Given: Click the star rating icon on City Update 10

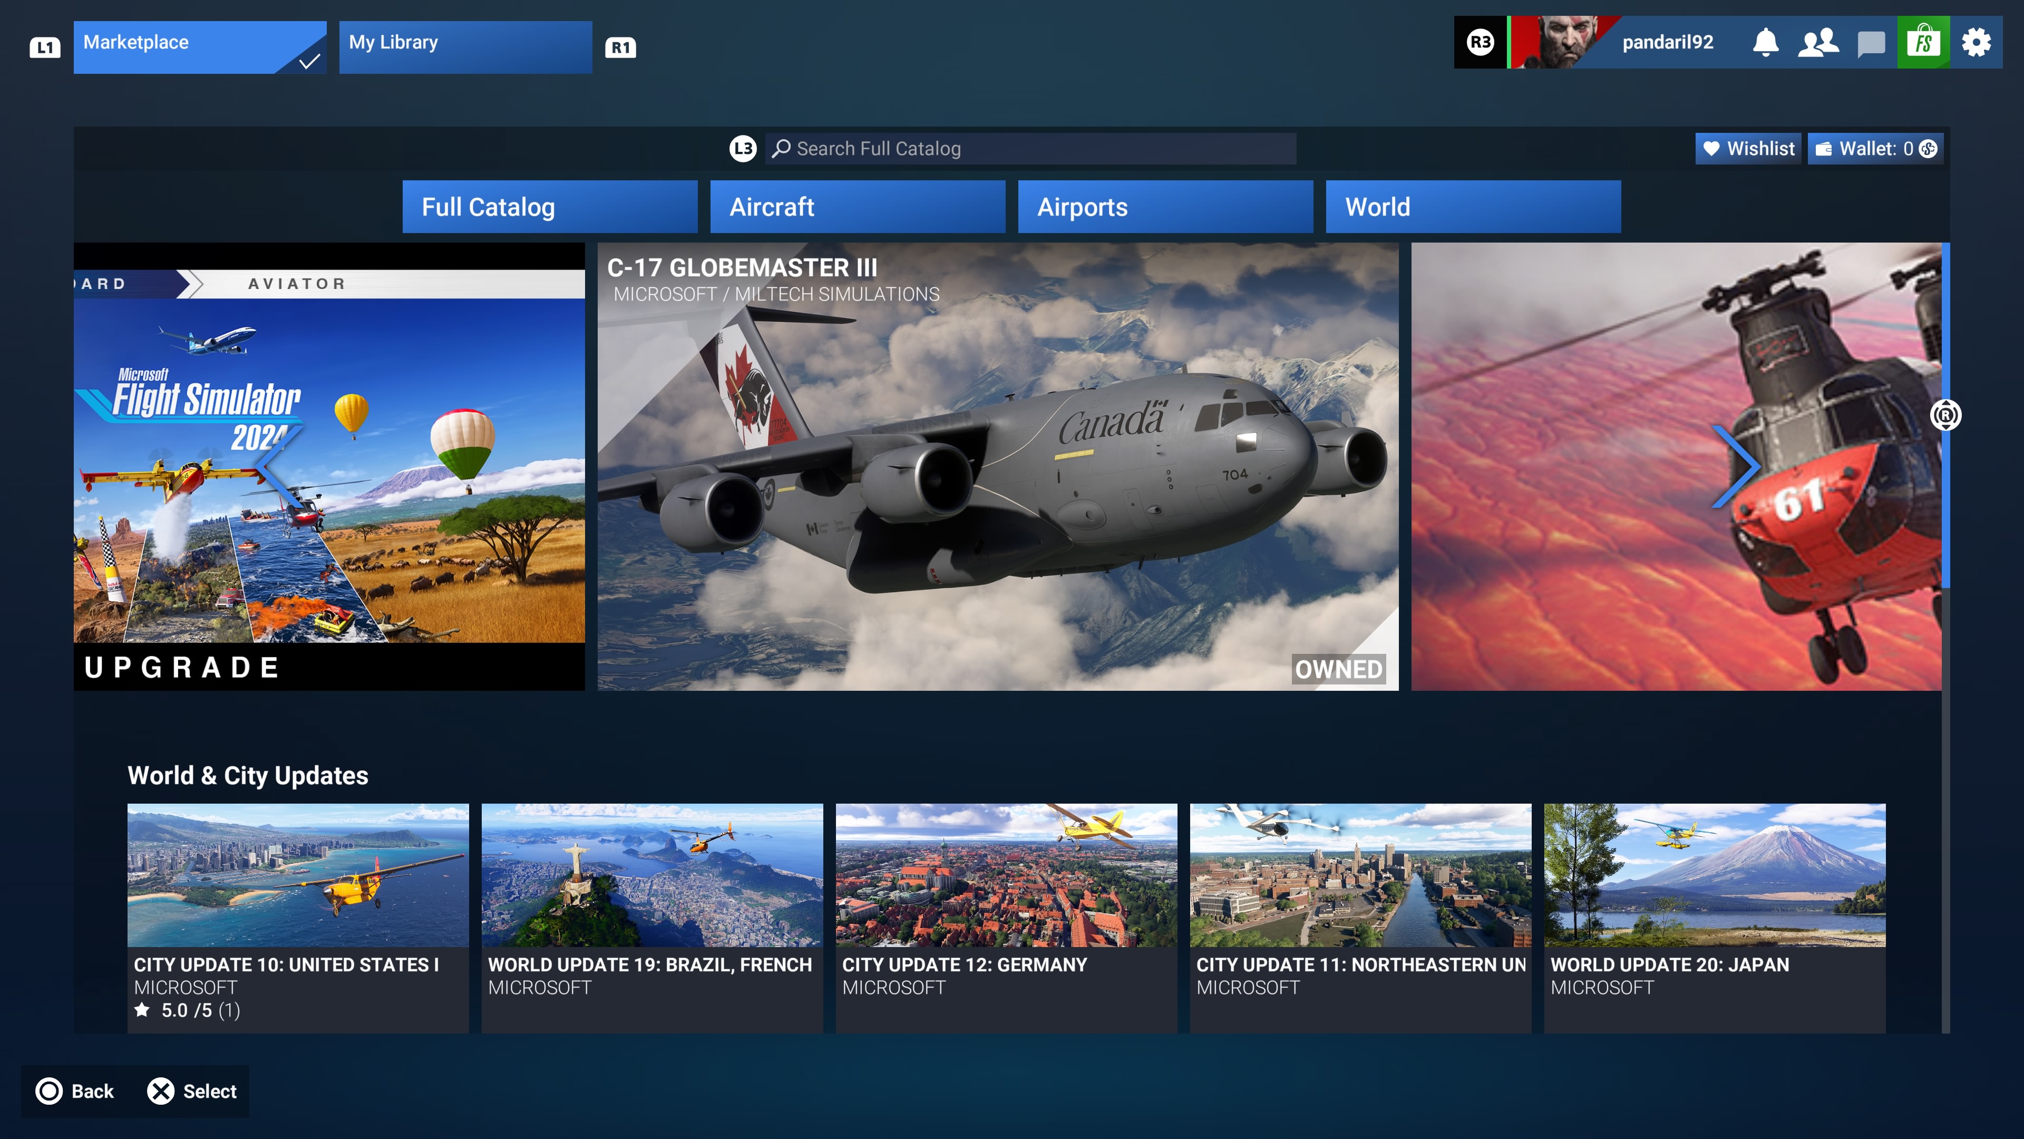Looking at the screenshot, I should point(142,1009).
